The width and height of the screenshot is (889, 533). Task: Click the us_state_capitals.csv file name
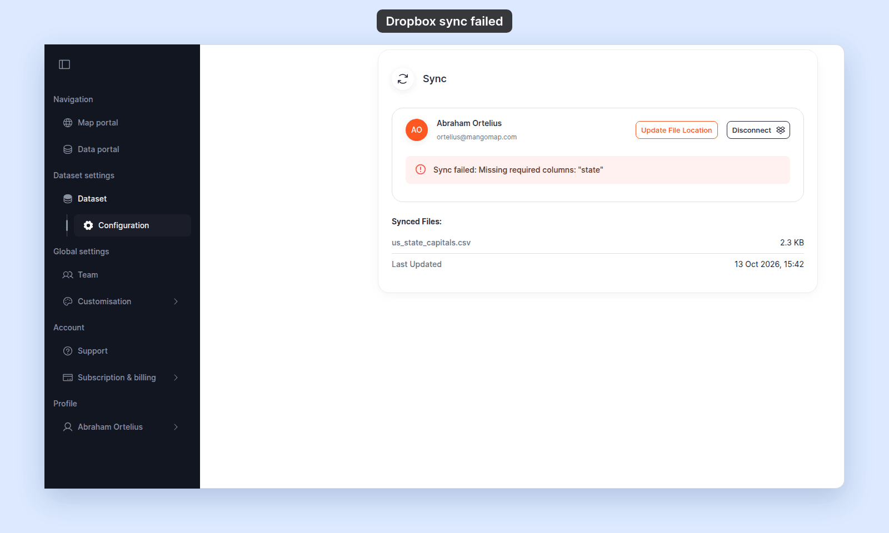pyautogui.click(x=431, y=243)
